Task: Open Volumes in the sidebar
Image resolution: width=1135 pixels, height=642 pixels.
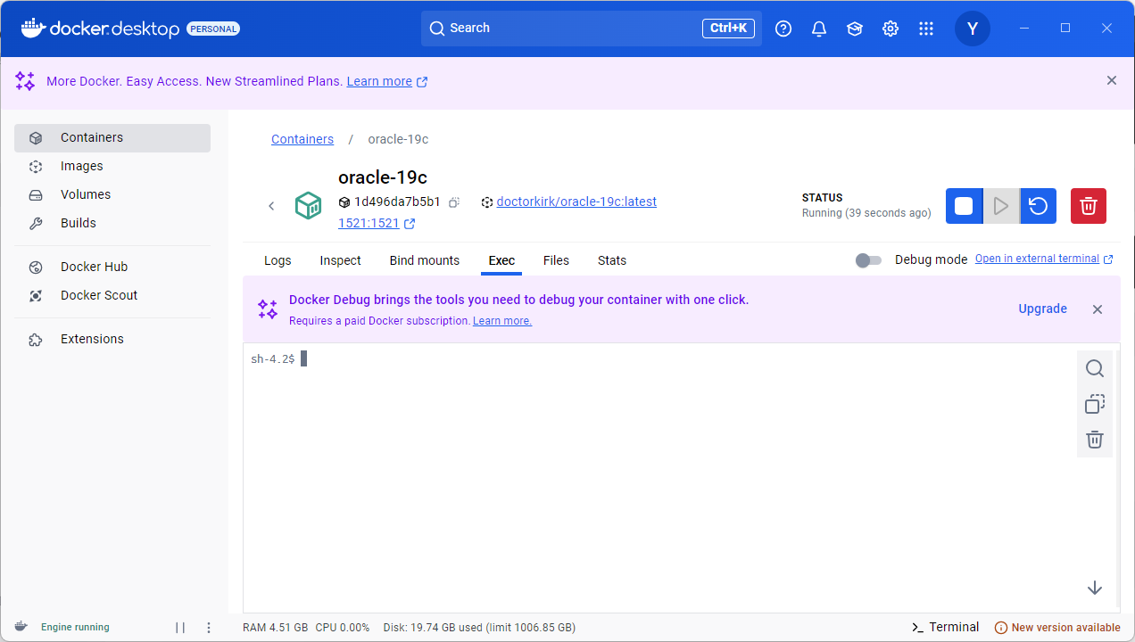Action: [112, 195]
